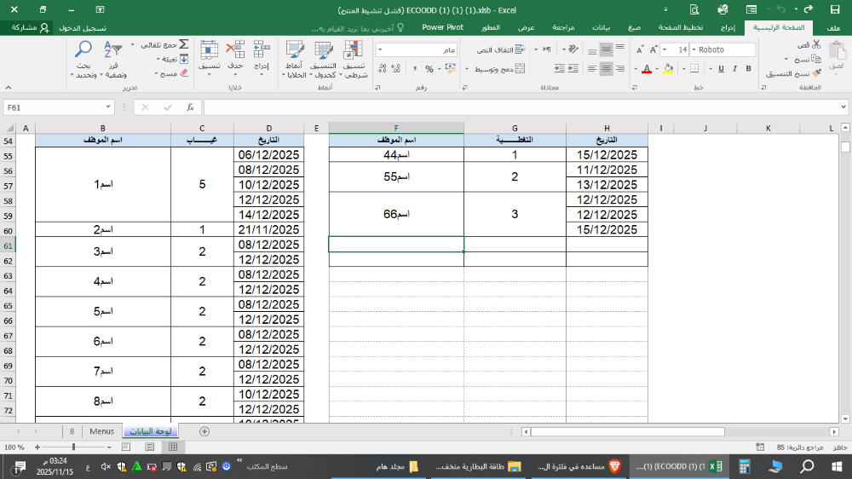Click the add new sheet button
Image resolution: width=852 pixels, height=479 pixels.
tap(204, 431)
